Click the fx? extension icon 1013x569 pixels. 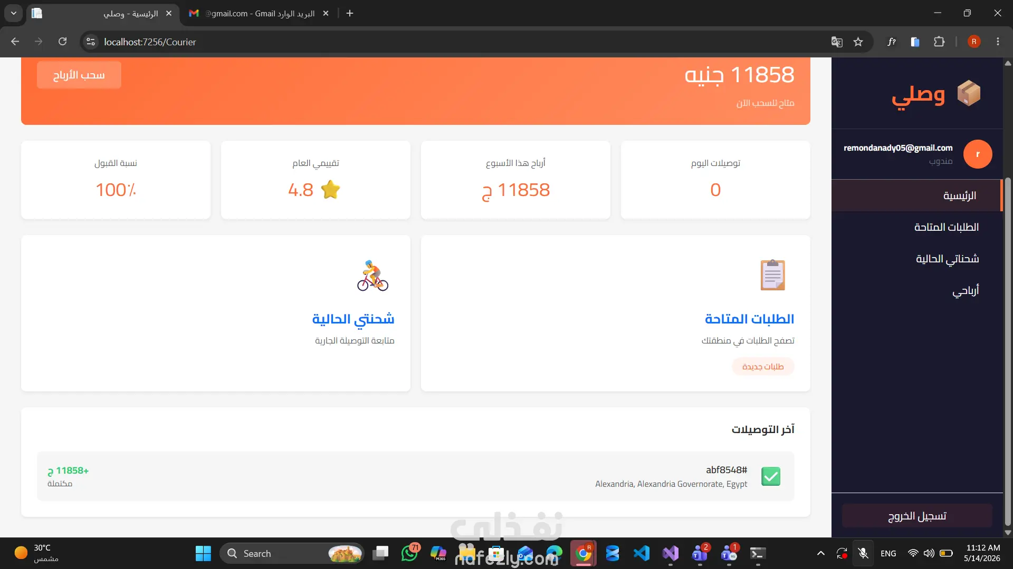click(892, 42)
